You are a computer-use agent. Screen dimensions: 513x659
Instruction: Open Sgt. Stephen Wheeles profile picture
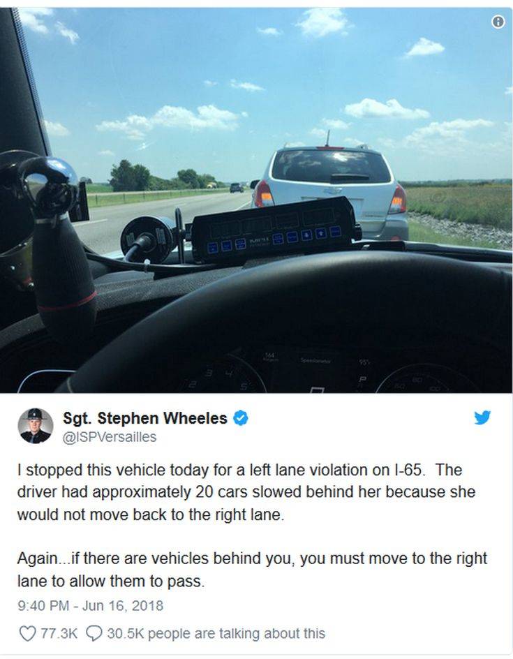coord(36,426)
